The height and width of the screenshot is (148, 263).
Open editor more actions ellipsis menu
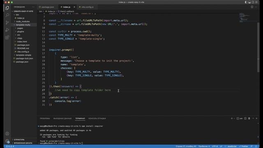(256, 7)
